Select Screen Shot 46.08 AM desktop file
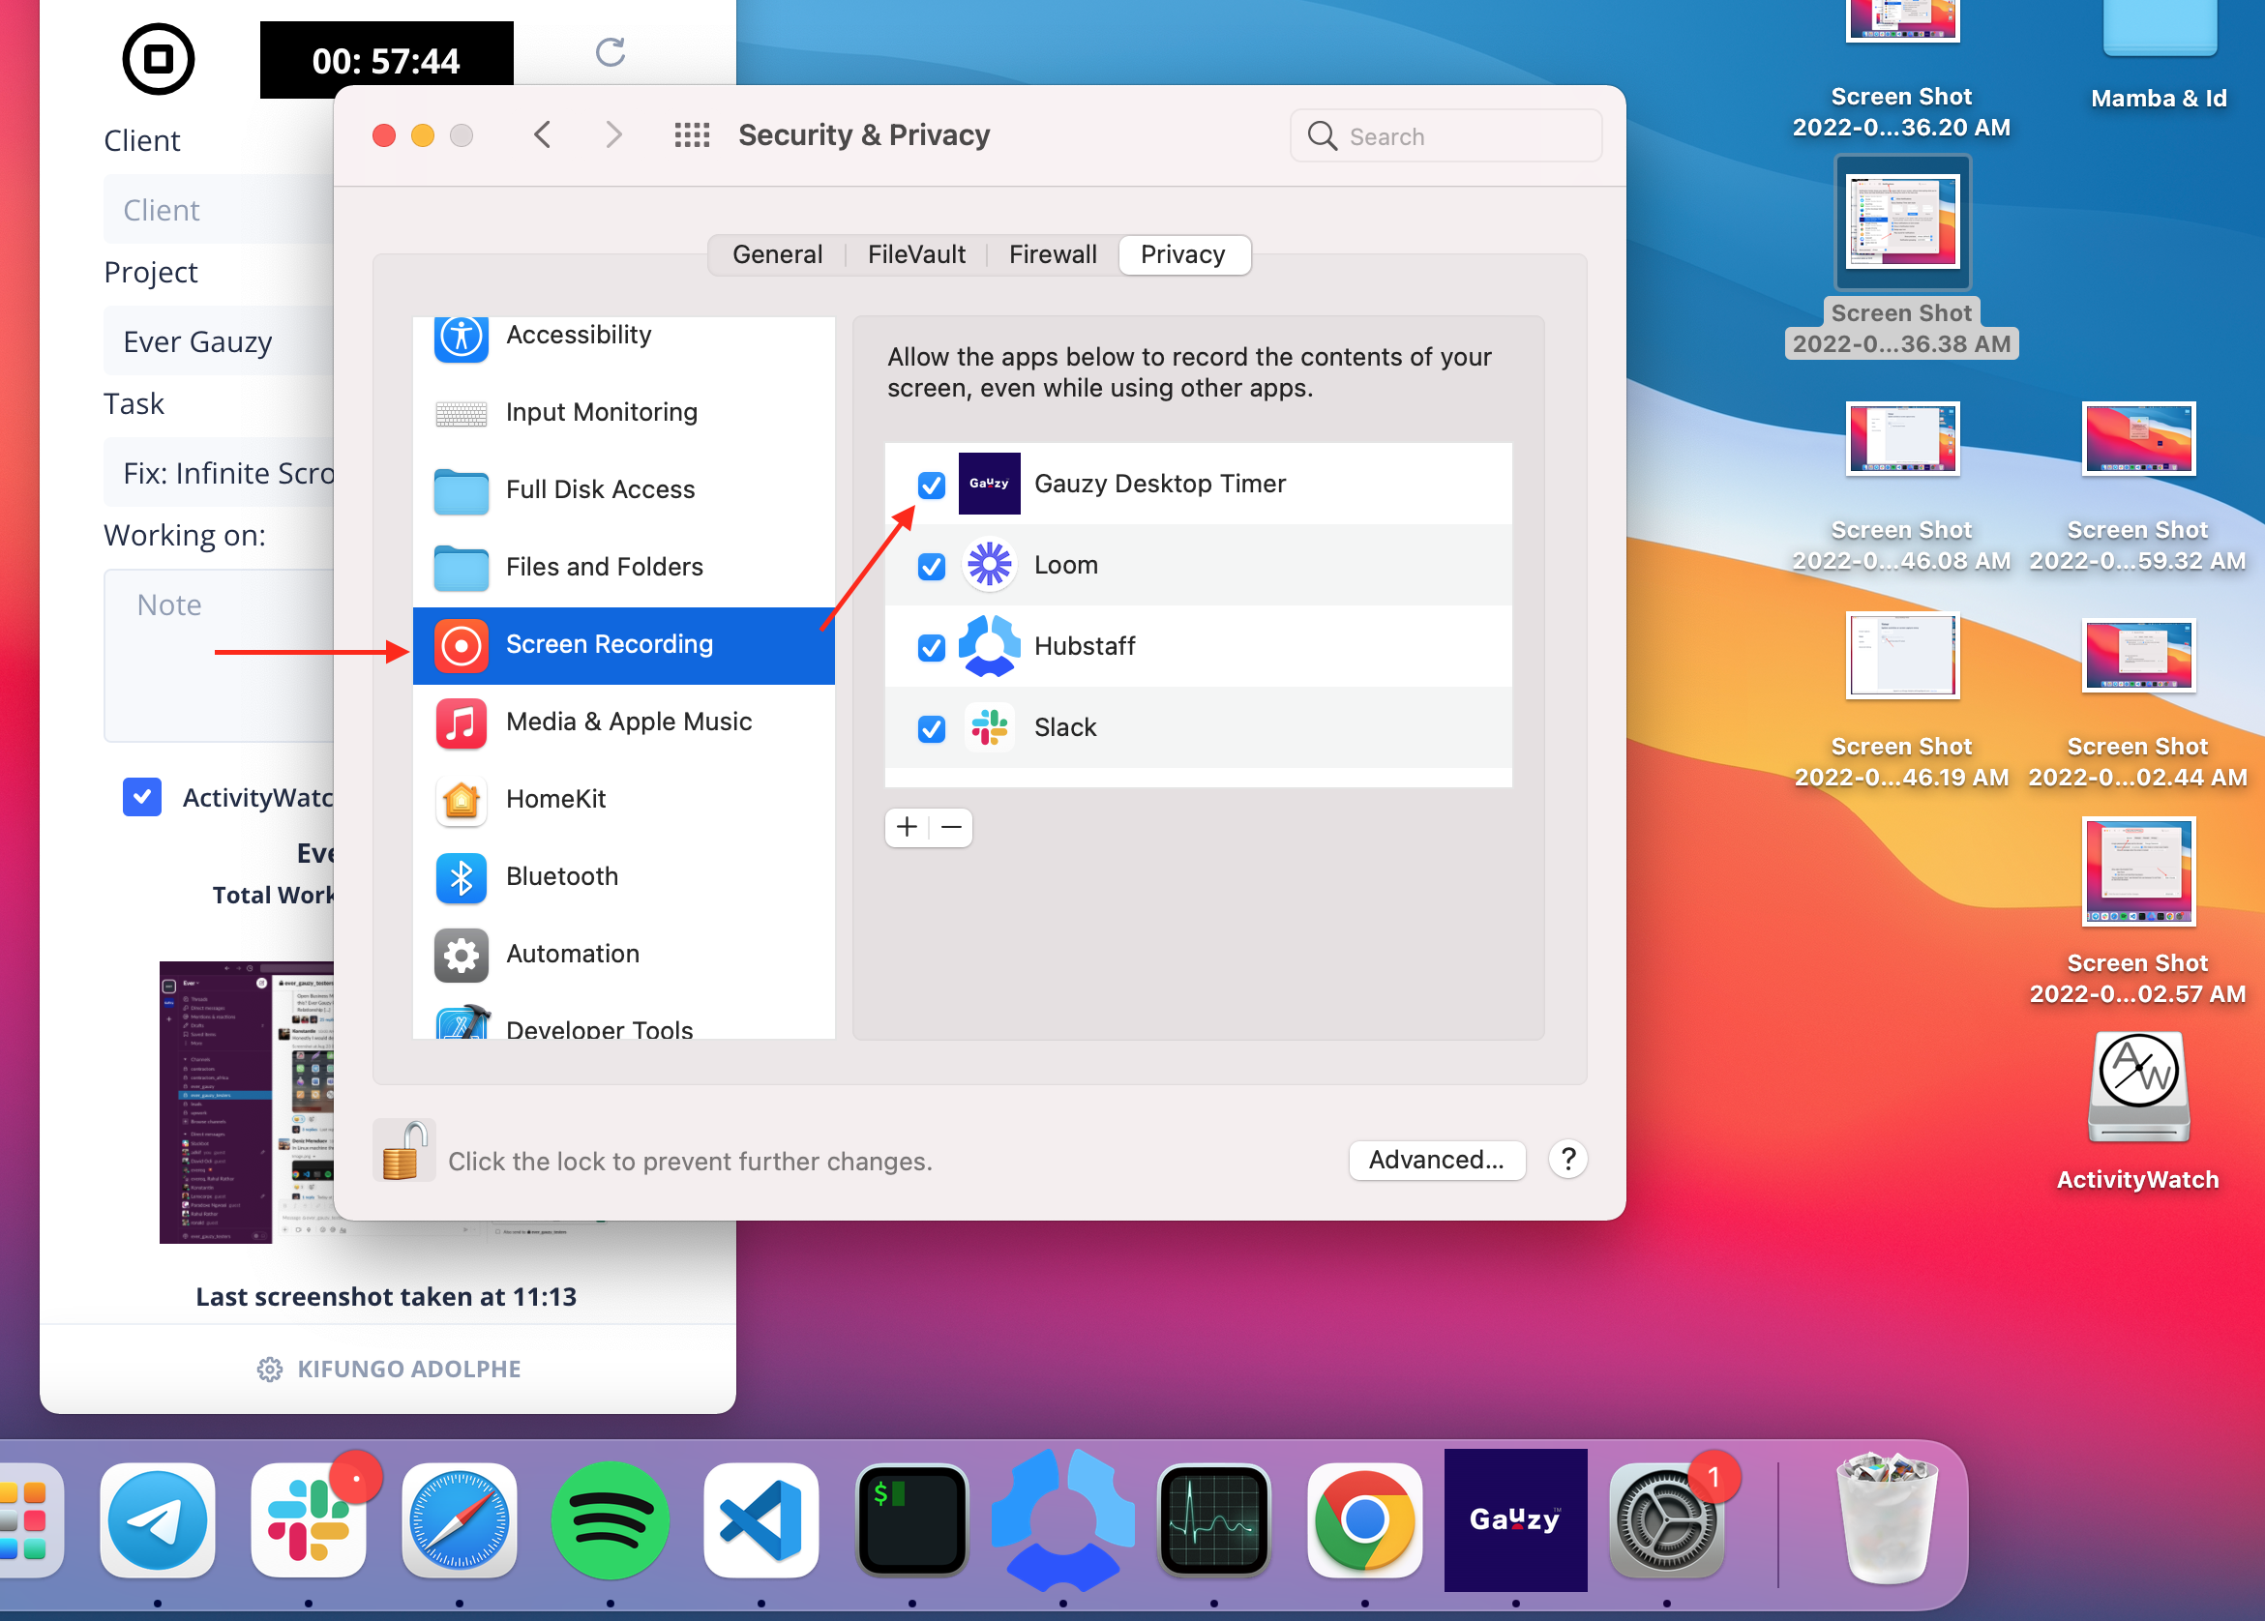This screenshot has height=1621, width=2265. pyautogui.click(x=1901, y=440)
